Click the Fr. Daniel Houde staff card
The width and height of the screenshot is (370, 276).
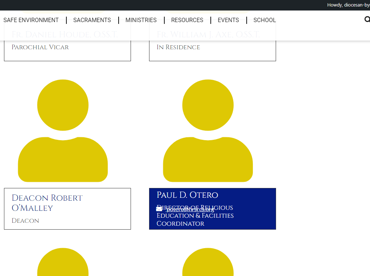tap(67, 53)
